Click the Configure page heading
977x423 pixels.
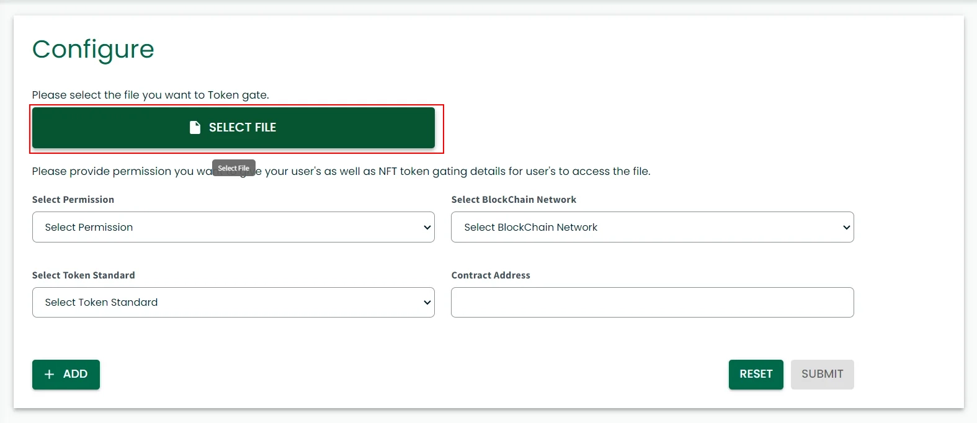pos(93,50)
